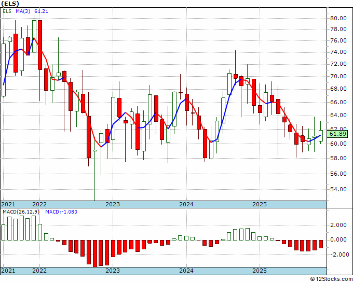Click the 2.000 MACD axis label
The height and width of the screenshot is (283, 353).
338,225
